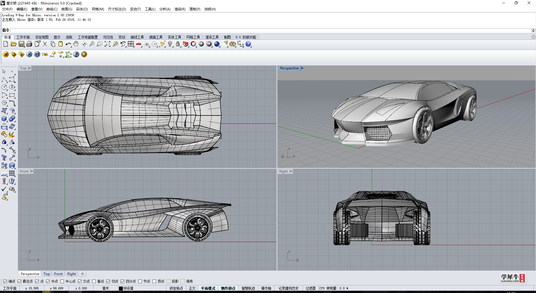536x293 pixels.
Task: Switch to the 渲染工具 toolbar tab
Action: (x=212, y=37)
